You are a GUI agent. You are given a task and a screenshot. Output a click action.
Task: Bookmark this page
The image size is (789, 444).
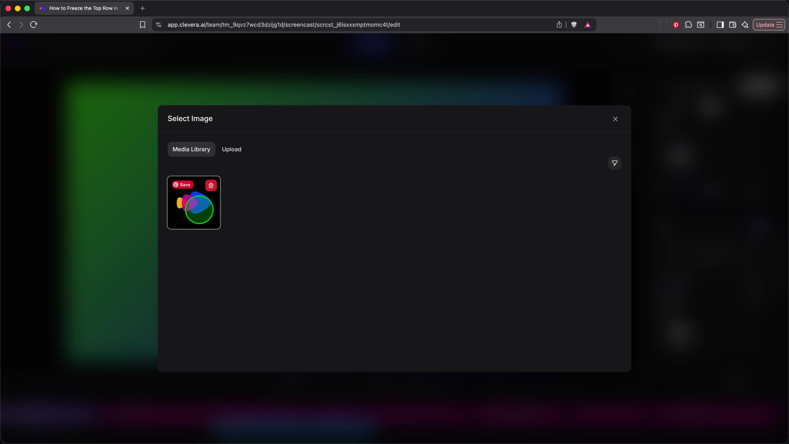tap(142, 25)
